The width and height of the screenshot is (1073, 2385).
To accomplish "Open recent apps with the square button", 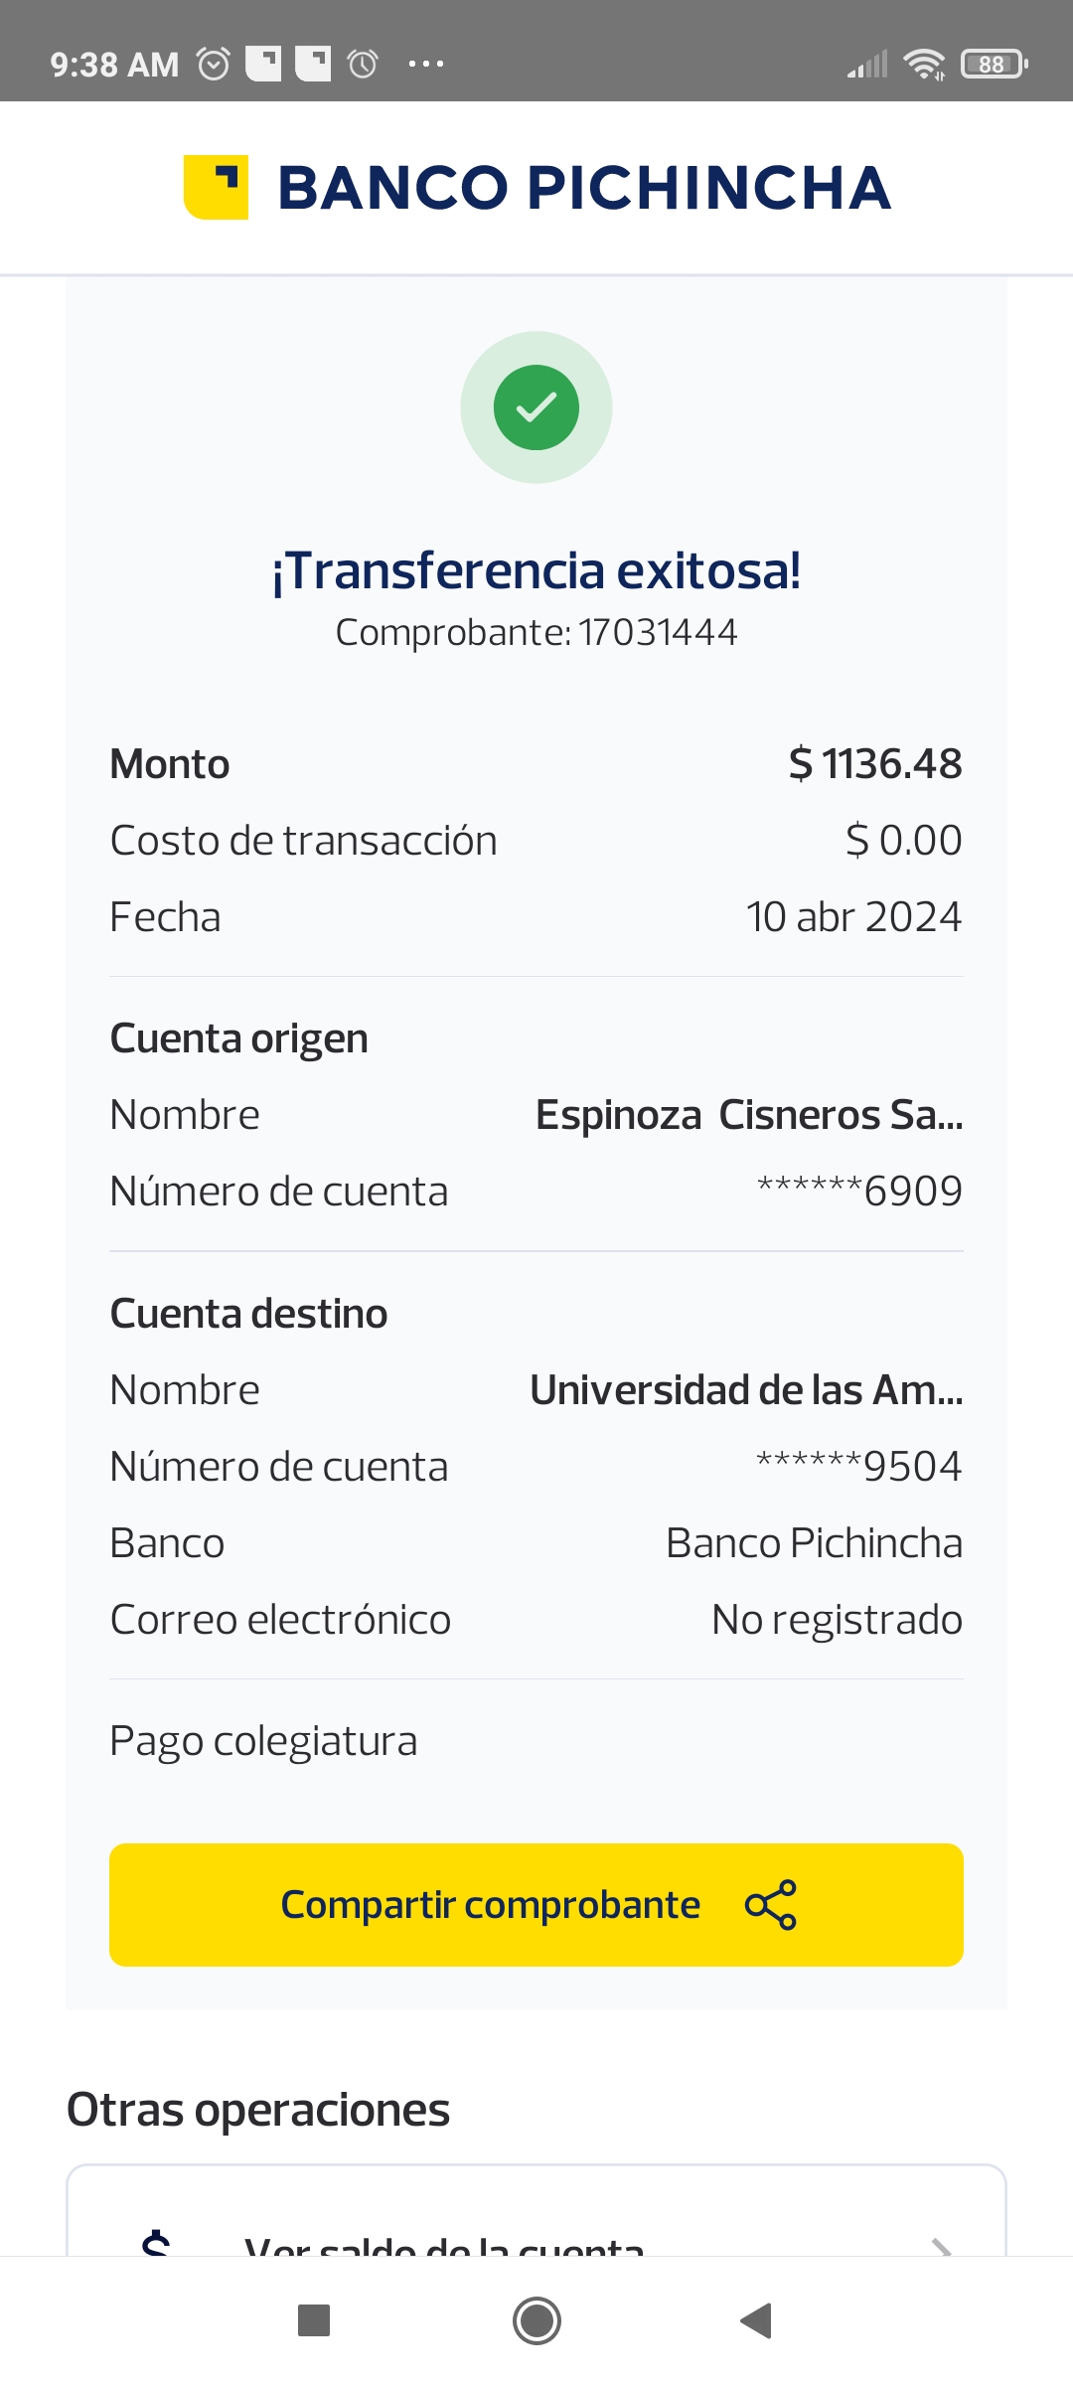I will tap(314, 2320).
